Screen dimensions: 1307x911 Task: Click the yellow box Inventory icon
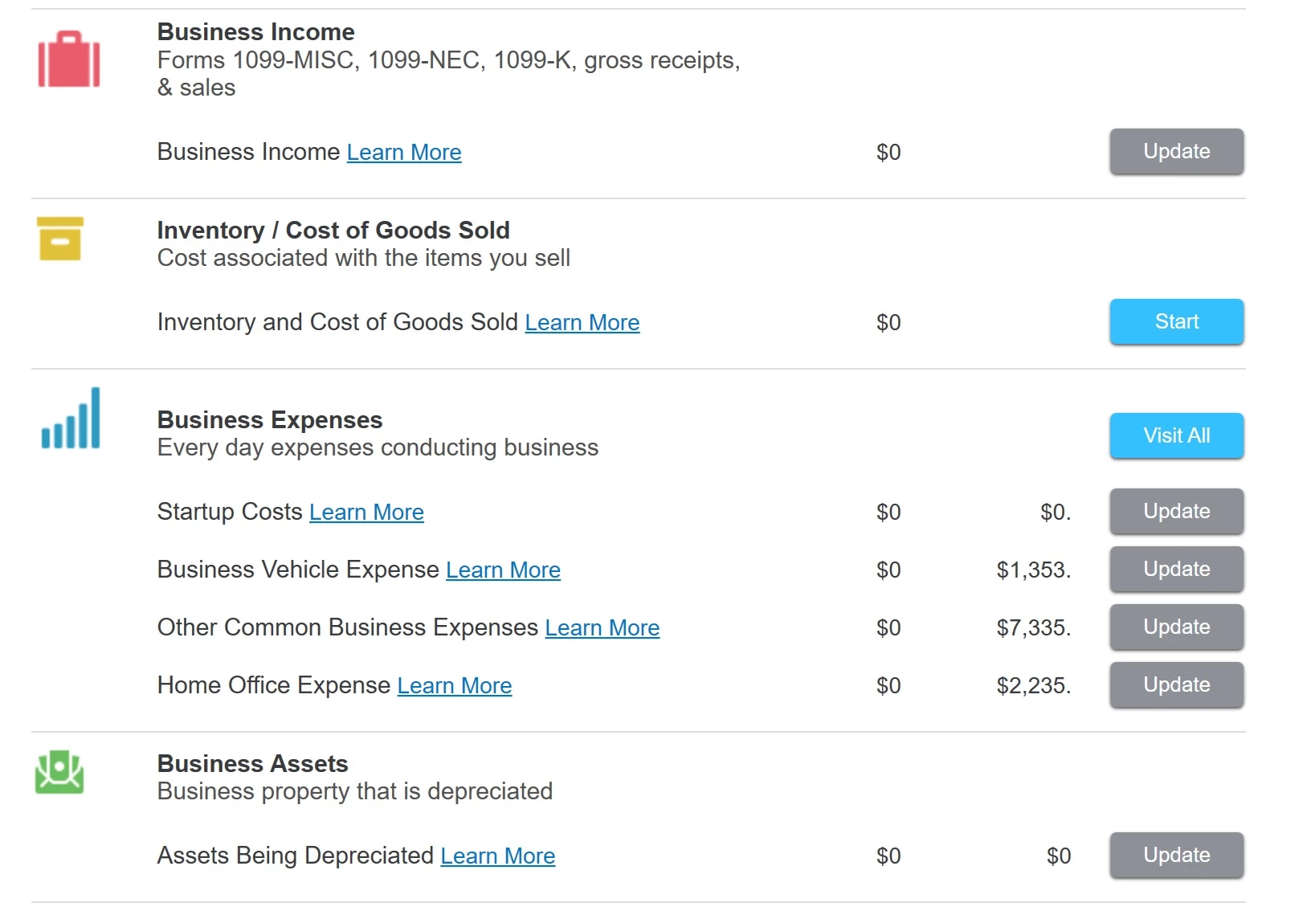(60, 239)
